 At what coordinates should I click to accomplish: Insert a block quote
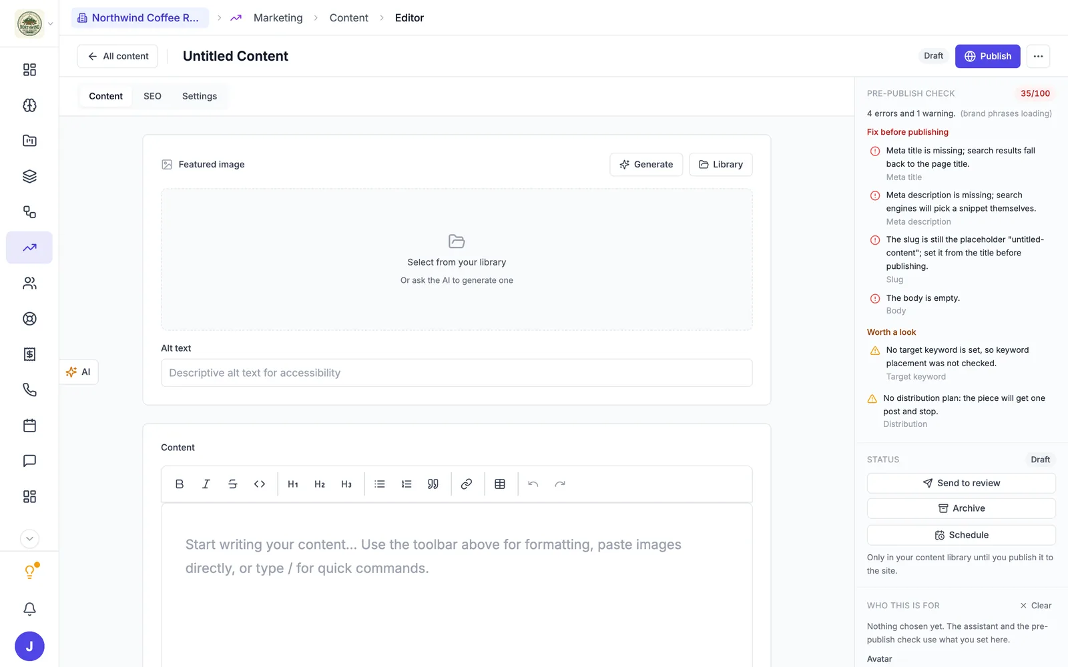pos(433,484)
